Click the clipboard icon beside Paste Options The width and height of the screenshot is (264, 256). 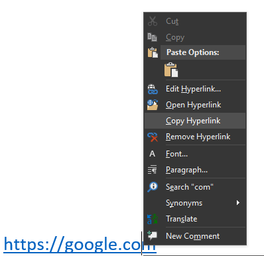(153, 52)
